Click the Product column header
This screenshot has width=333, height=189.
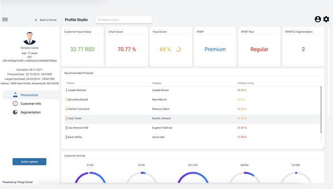[71, 83]
